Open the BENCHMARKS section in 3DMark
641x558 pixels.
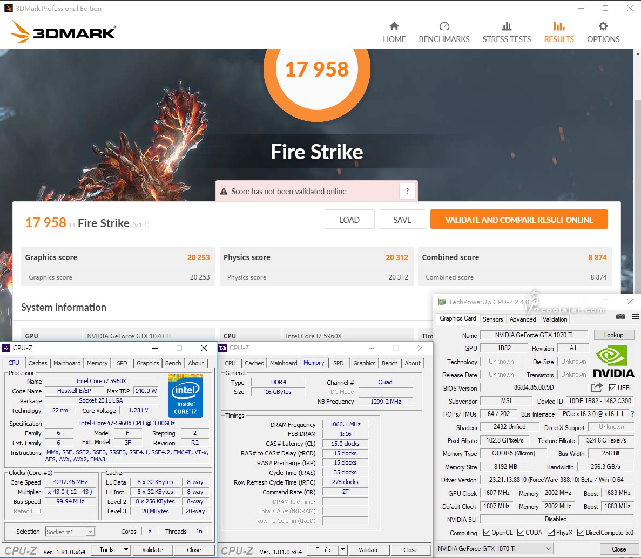coord(444,32)
